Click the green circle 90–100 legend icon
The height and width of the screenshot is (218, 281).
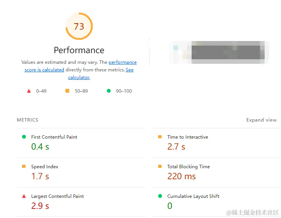(x=109, y=91)
